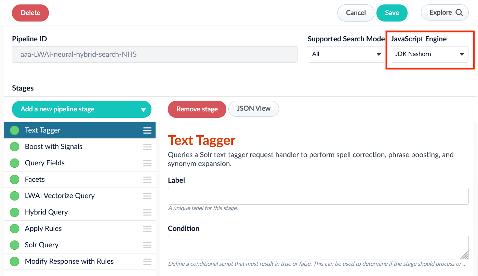This screenshot has height=276, width=478.
Task: Toggle the green circle for Modify Response with Rules
Action: pyautogui.click(x=14, y=261)
